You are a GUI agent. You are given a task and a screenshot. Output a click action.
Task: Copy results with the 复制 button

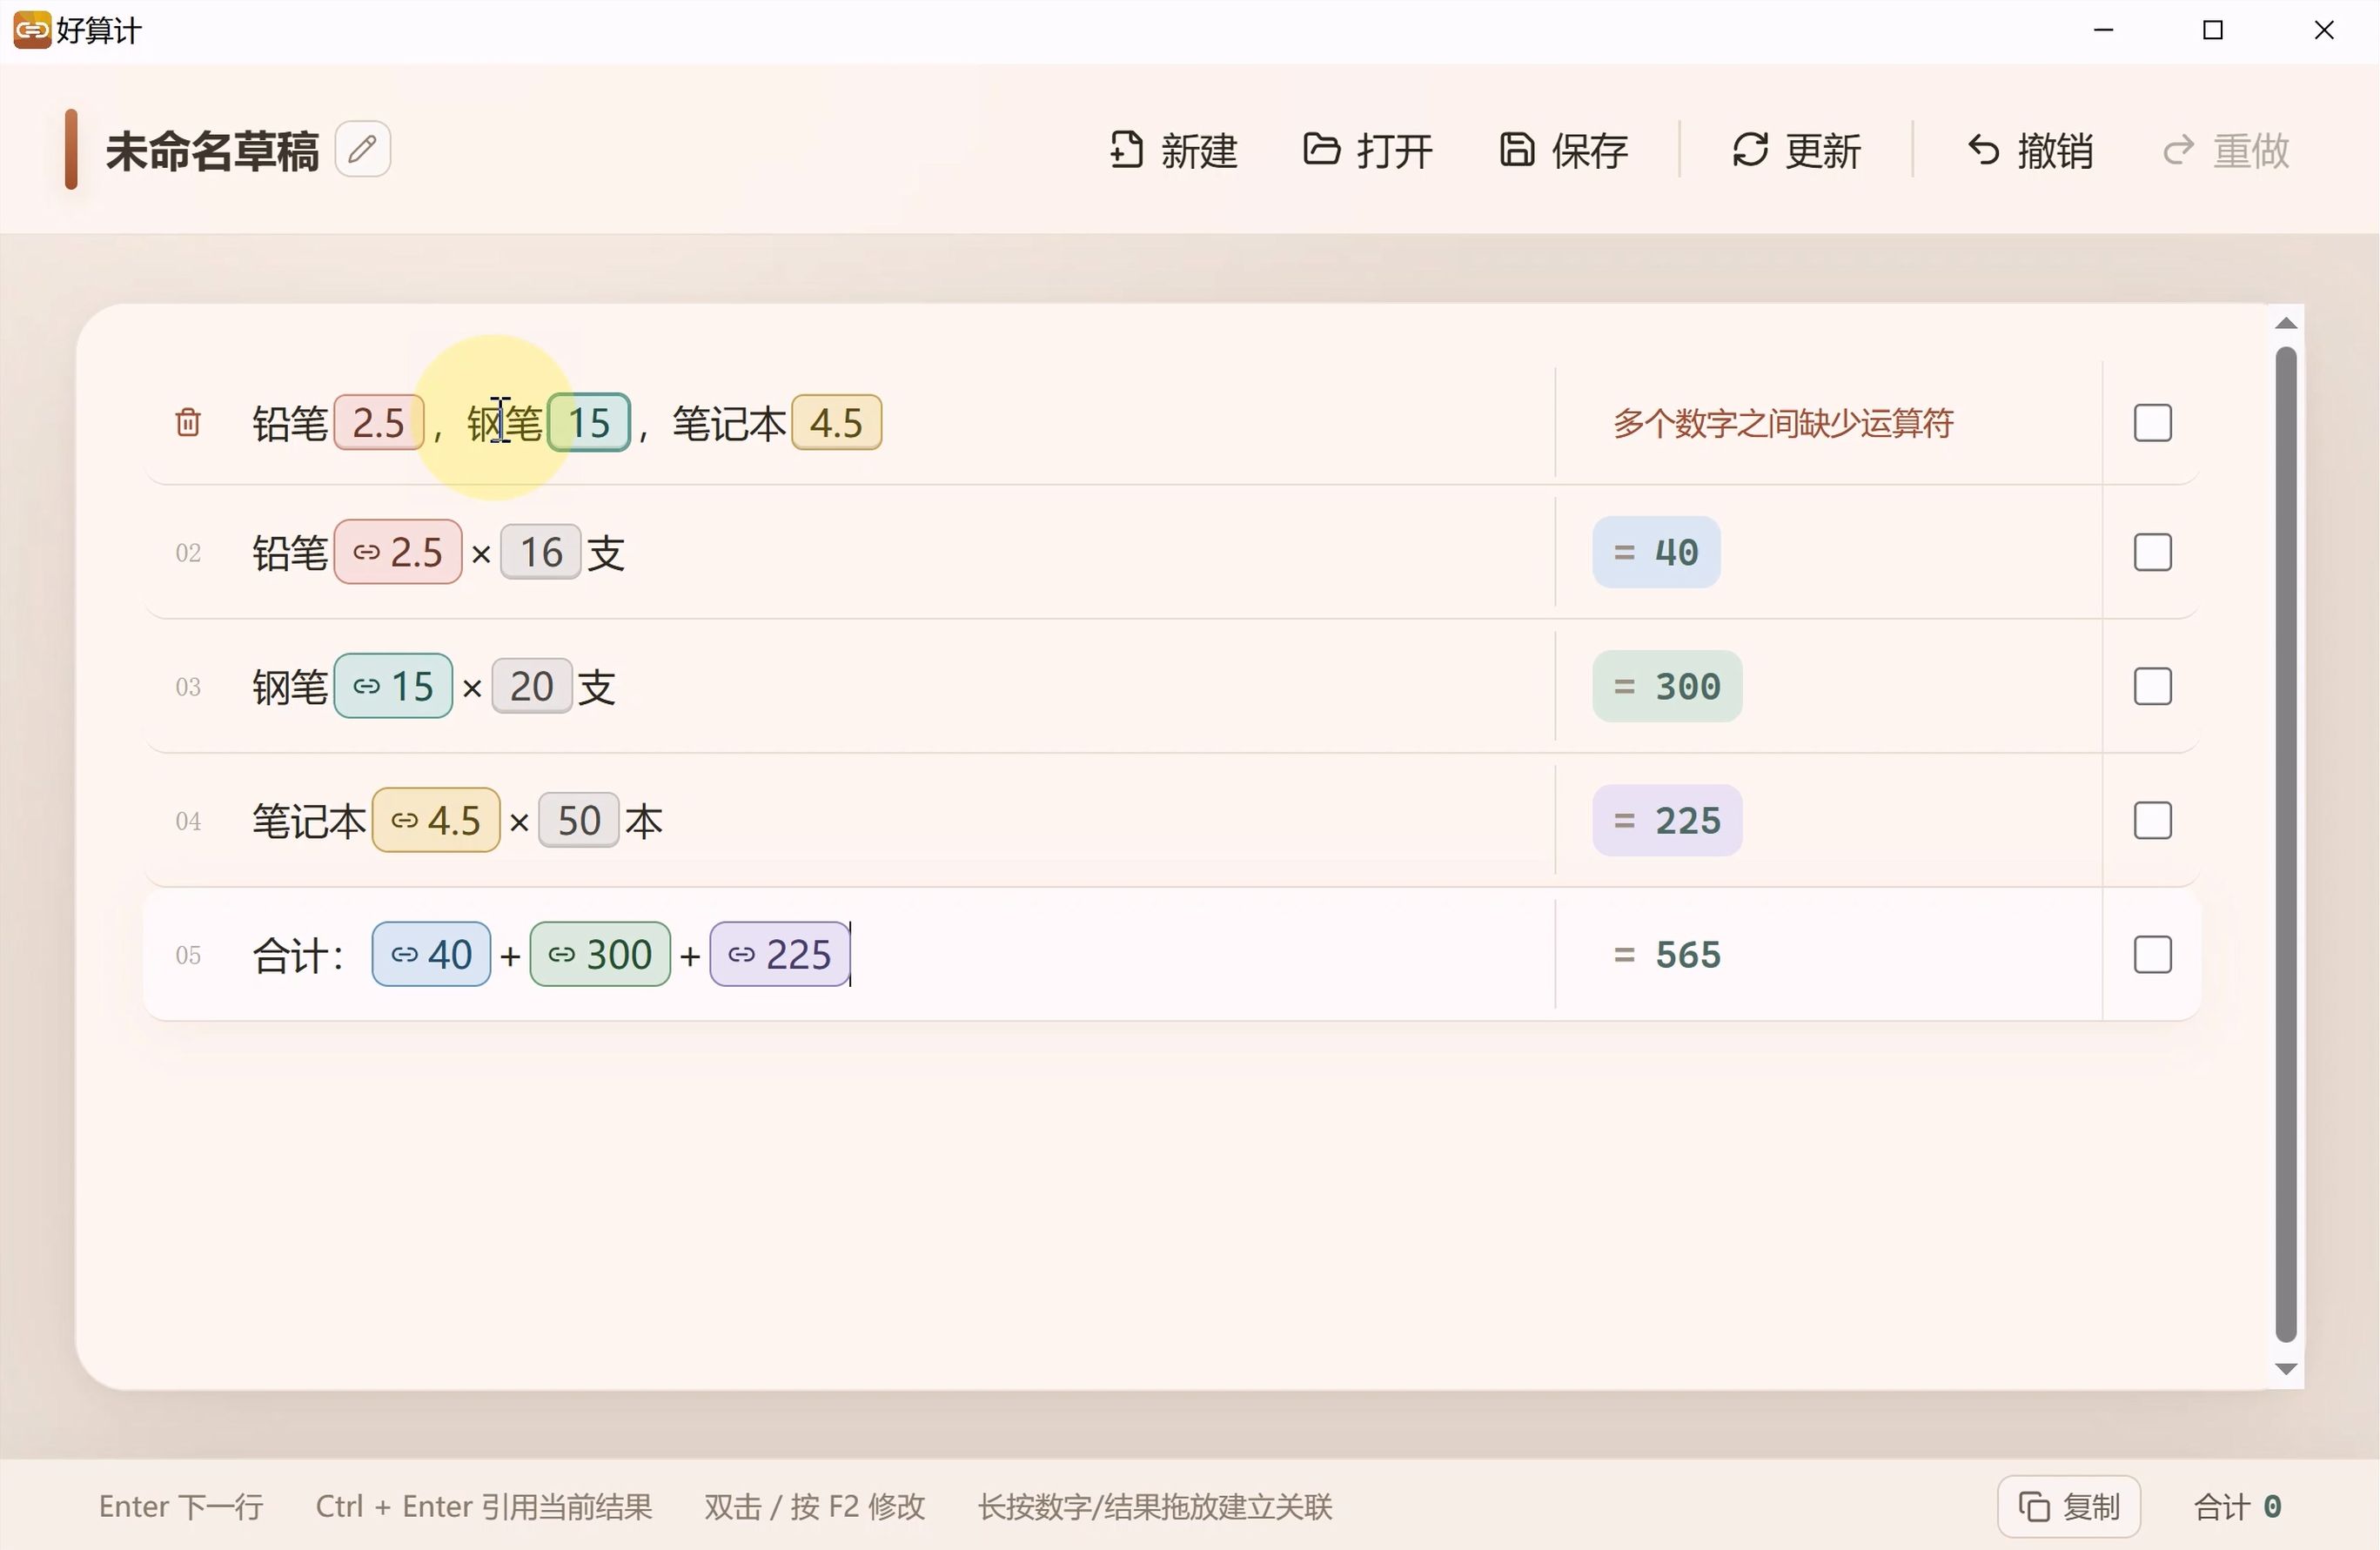click(2069, 1506)
